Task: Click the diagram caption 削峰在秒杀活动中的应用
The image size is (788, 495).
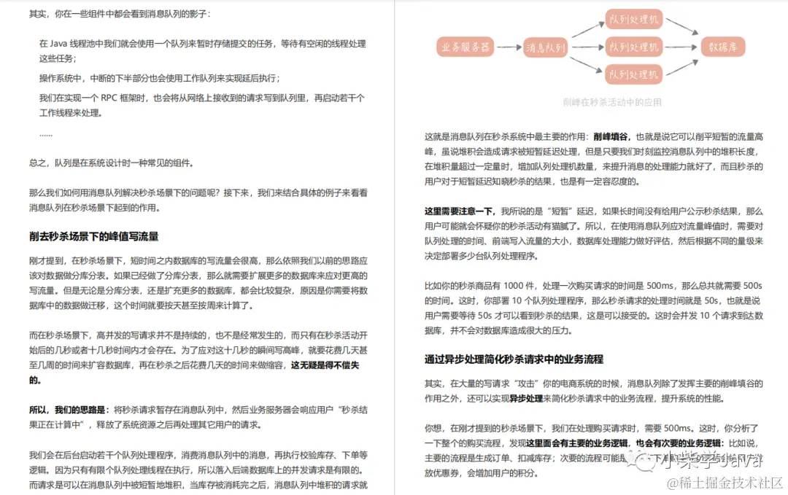Action: tap(612, 102)
